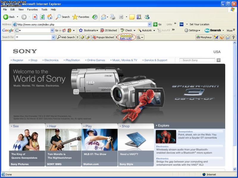Open the Music, Movies & TV link

[123, 60]
